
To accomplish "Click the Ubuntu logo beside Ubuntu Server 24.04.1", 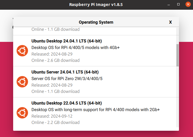I will 22,82.
